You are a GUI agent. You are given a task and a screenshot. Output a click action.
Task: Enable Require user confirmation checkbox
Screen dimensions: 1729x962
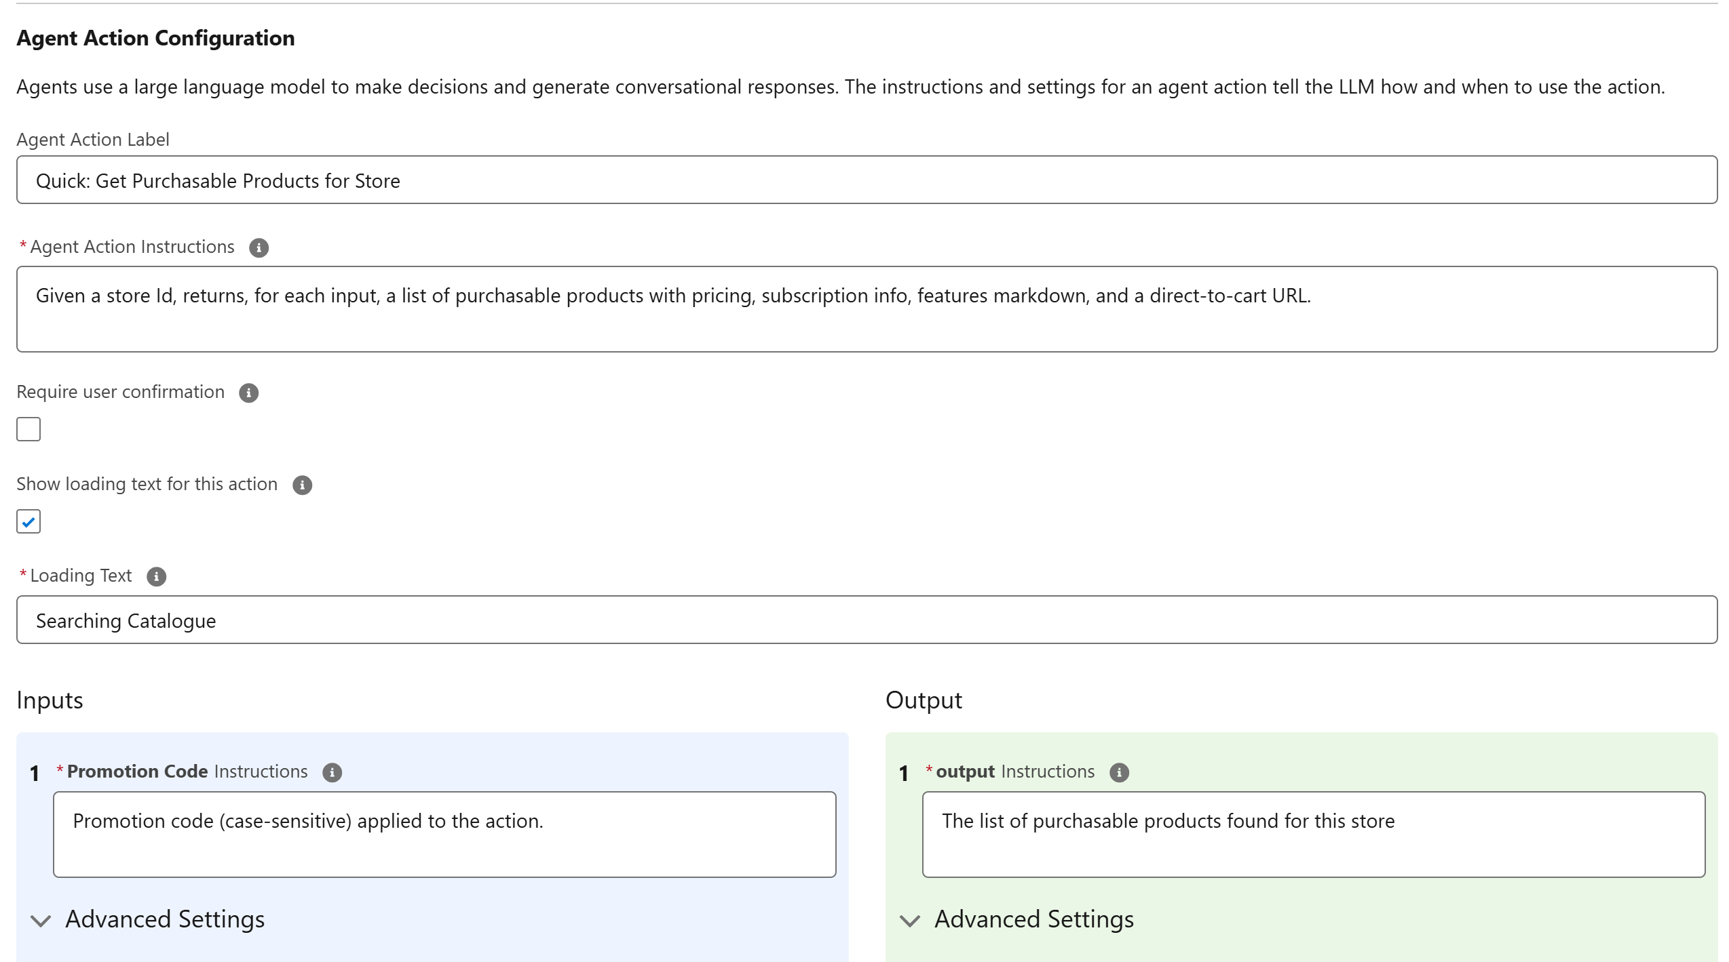coord(28,429)
